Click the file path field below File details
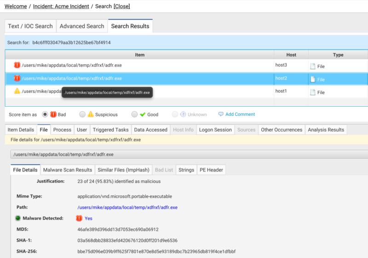 (x=189, y=155)
